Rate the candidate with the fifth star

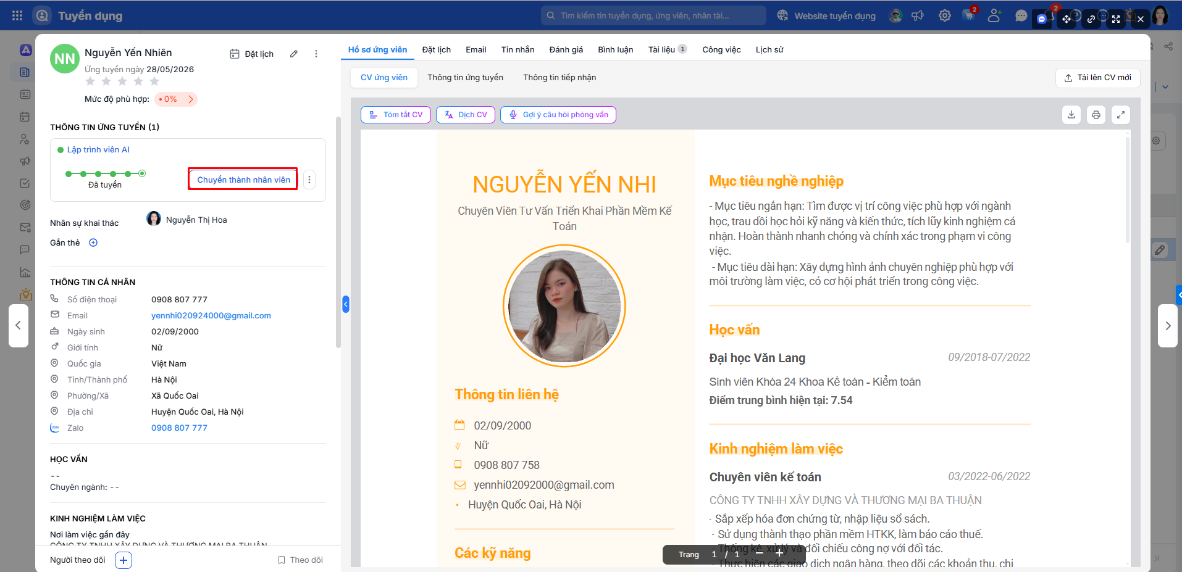(x=154, y=81)
